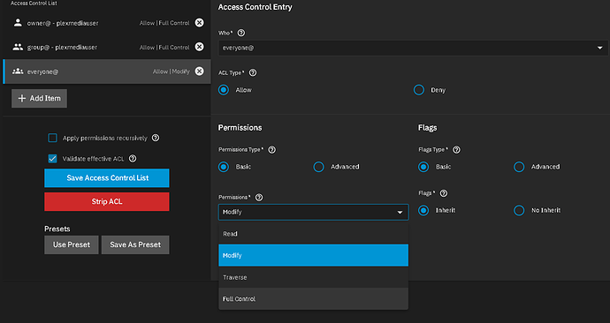
Task: Click the everyone@ group icon
Action: (18, 71)
